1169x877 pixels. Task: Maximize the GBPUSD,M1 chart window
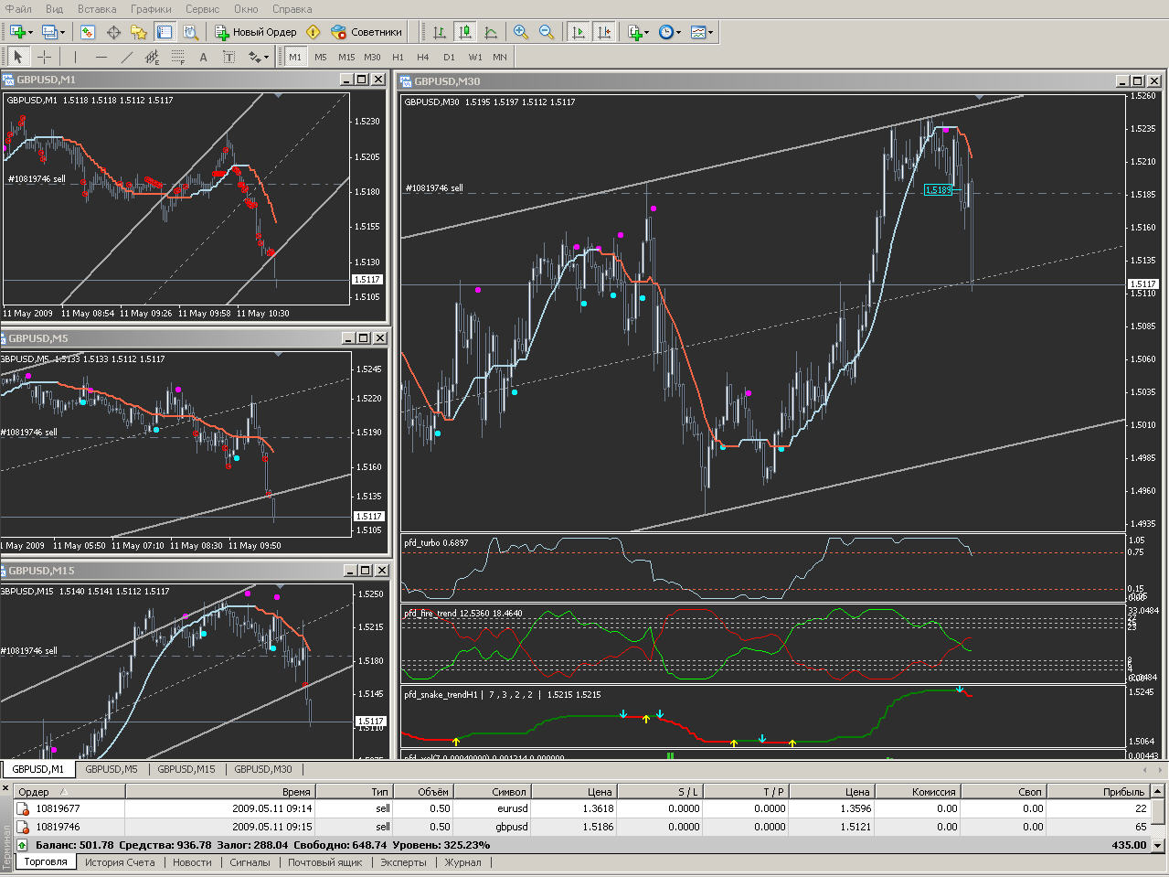(362, 80)
